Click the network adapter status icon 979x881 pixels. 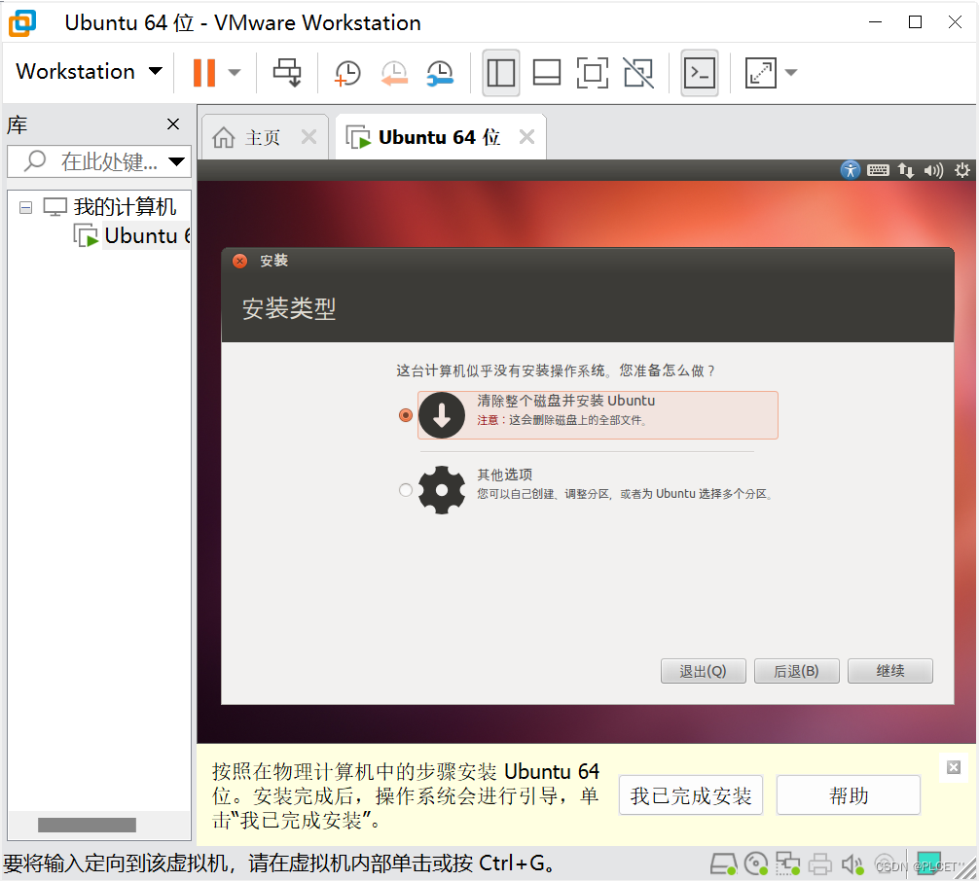788,864
